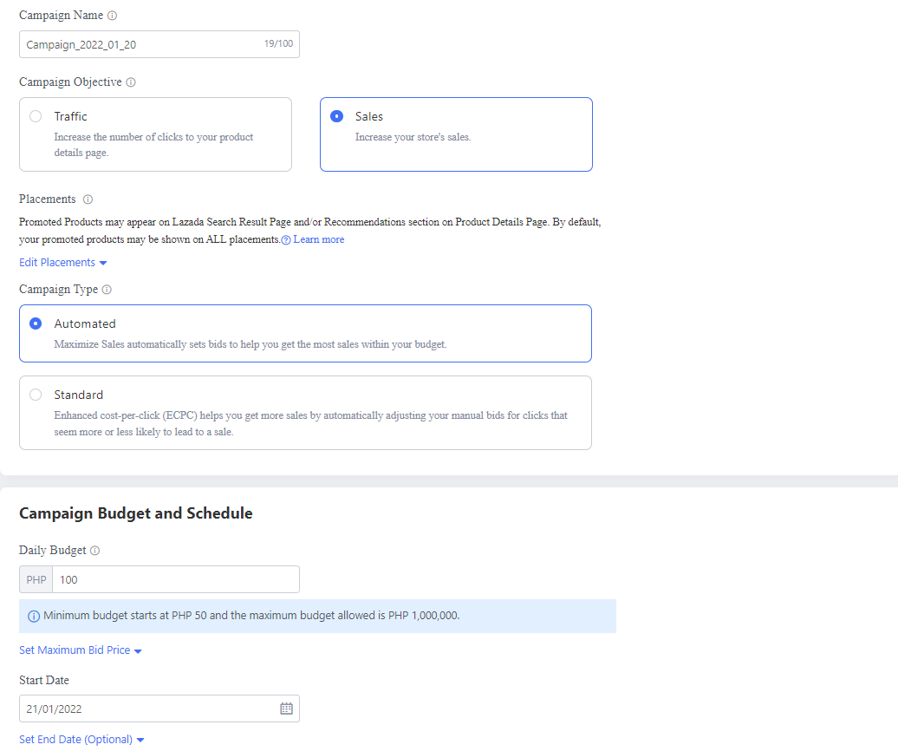Screen dimensions: 898x751
Task: Expand Edit Placements options
Action: tap(62, 263)
